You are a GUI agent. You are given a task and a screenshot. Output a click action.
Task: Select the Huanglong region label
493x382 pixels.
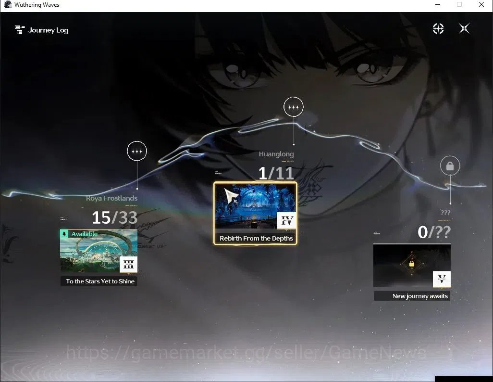tap(276, 154)
